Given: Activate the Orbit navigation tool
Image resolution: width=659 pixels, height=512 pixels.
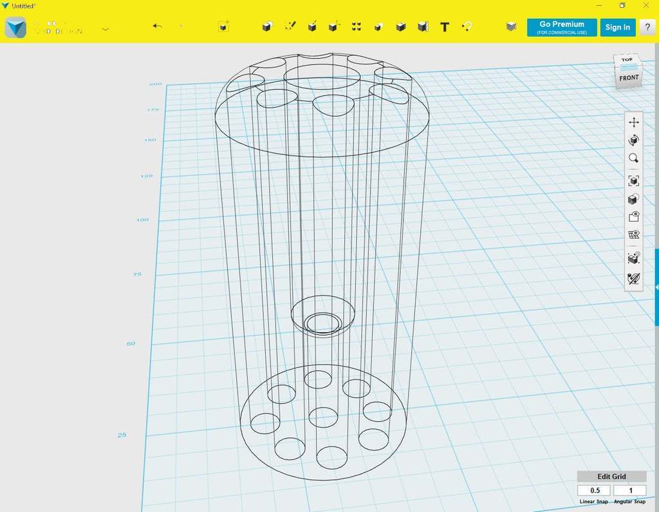Looking at the screenshot, I should coord(634,140).
